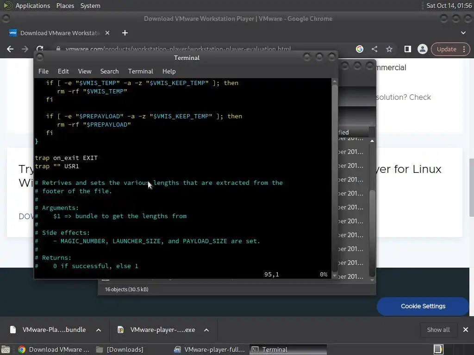This screenshot has width=474, height=355.
Task: Click the file manager's vertical scrollbar
Action: tap(372, 234)
